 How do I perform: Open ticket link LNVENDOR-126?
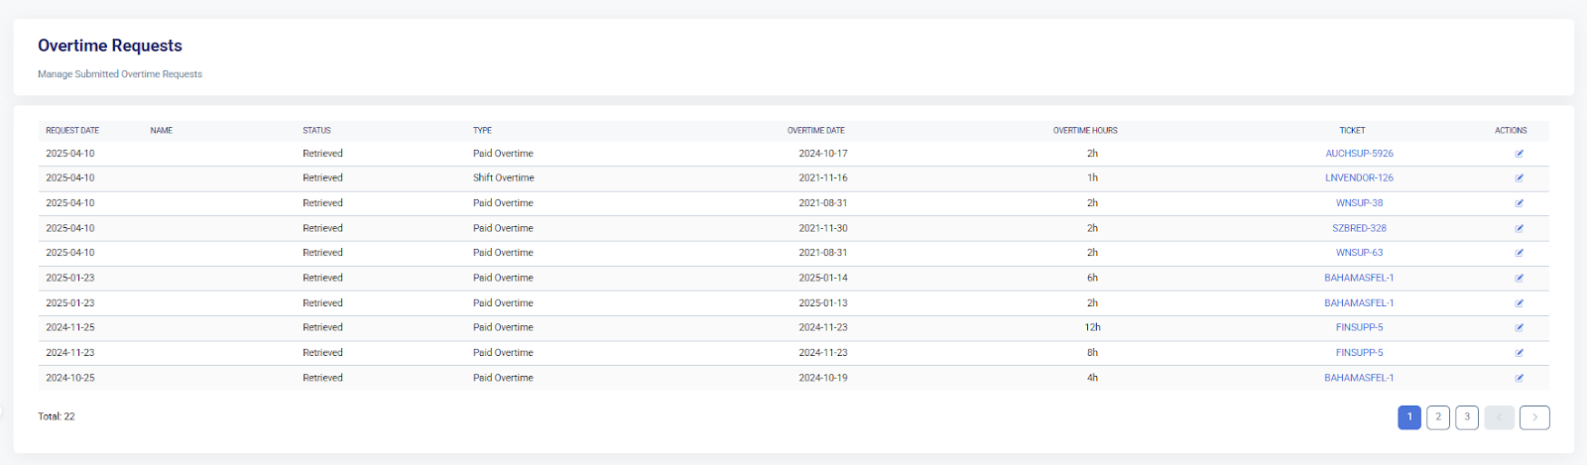[x=1359, y=178]
